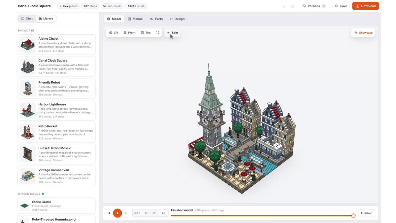Viewport: 396px width, 223px height.
Task: Set playback speed to 4×
Action: (163, 213)
